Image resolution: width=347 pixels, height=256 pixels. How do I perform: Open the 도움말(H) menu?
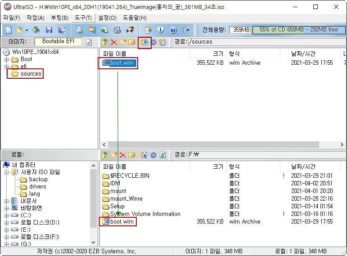tap(135, 18)
